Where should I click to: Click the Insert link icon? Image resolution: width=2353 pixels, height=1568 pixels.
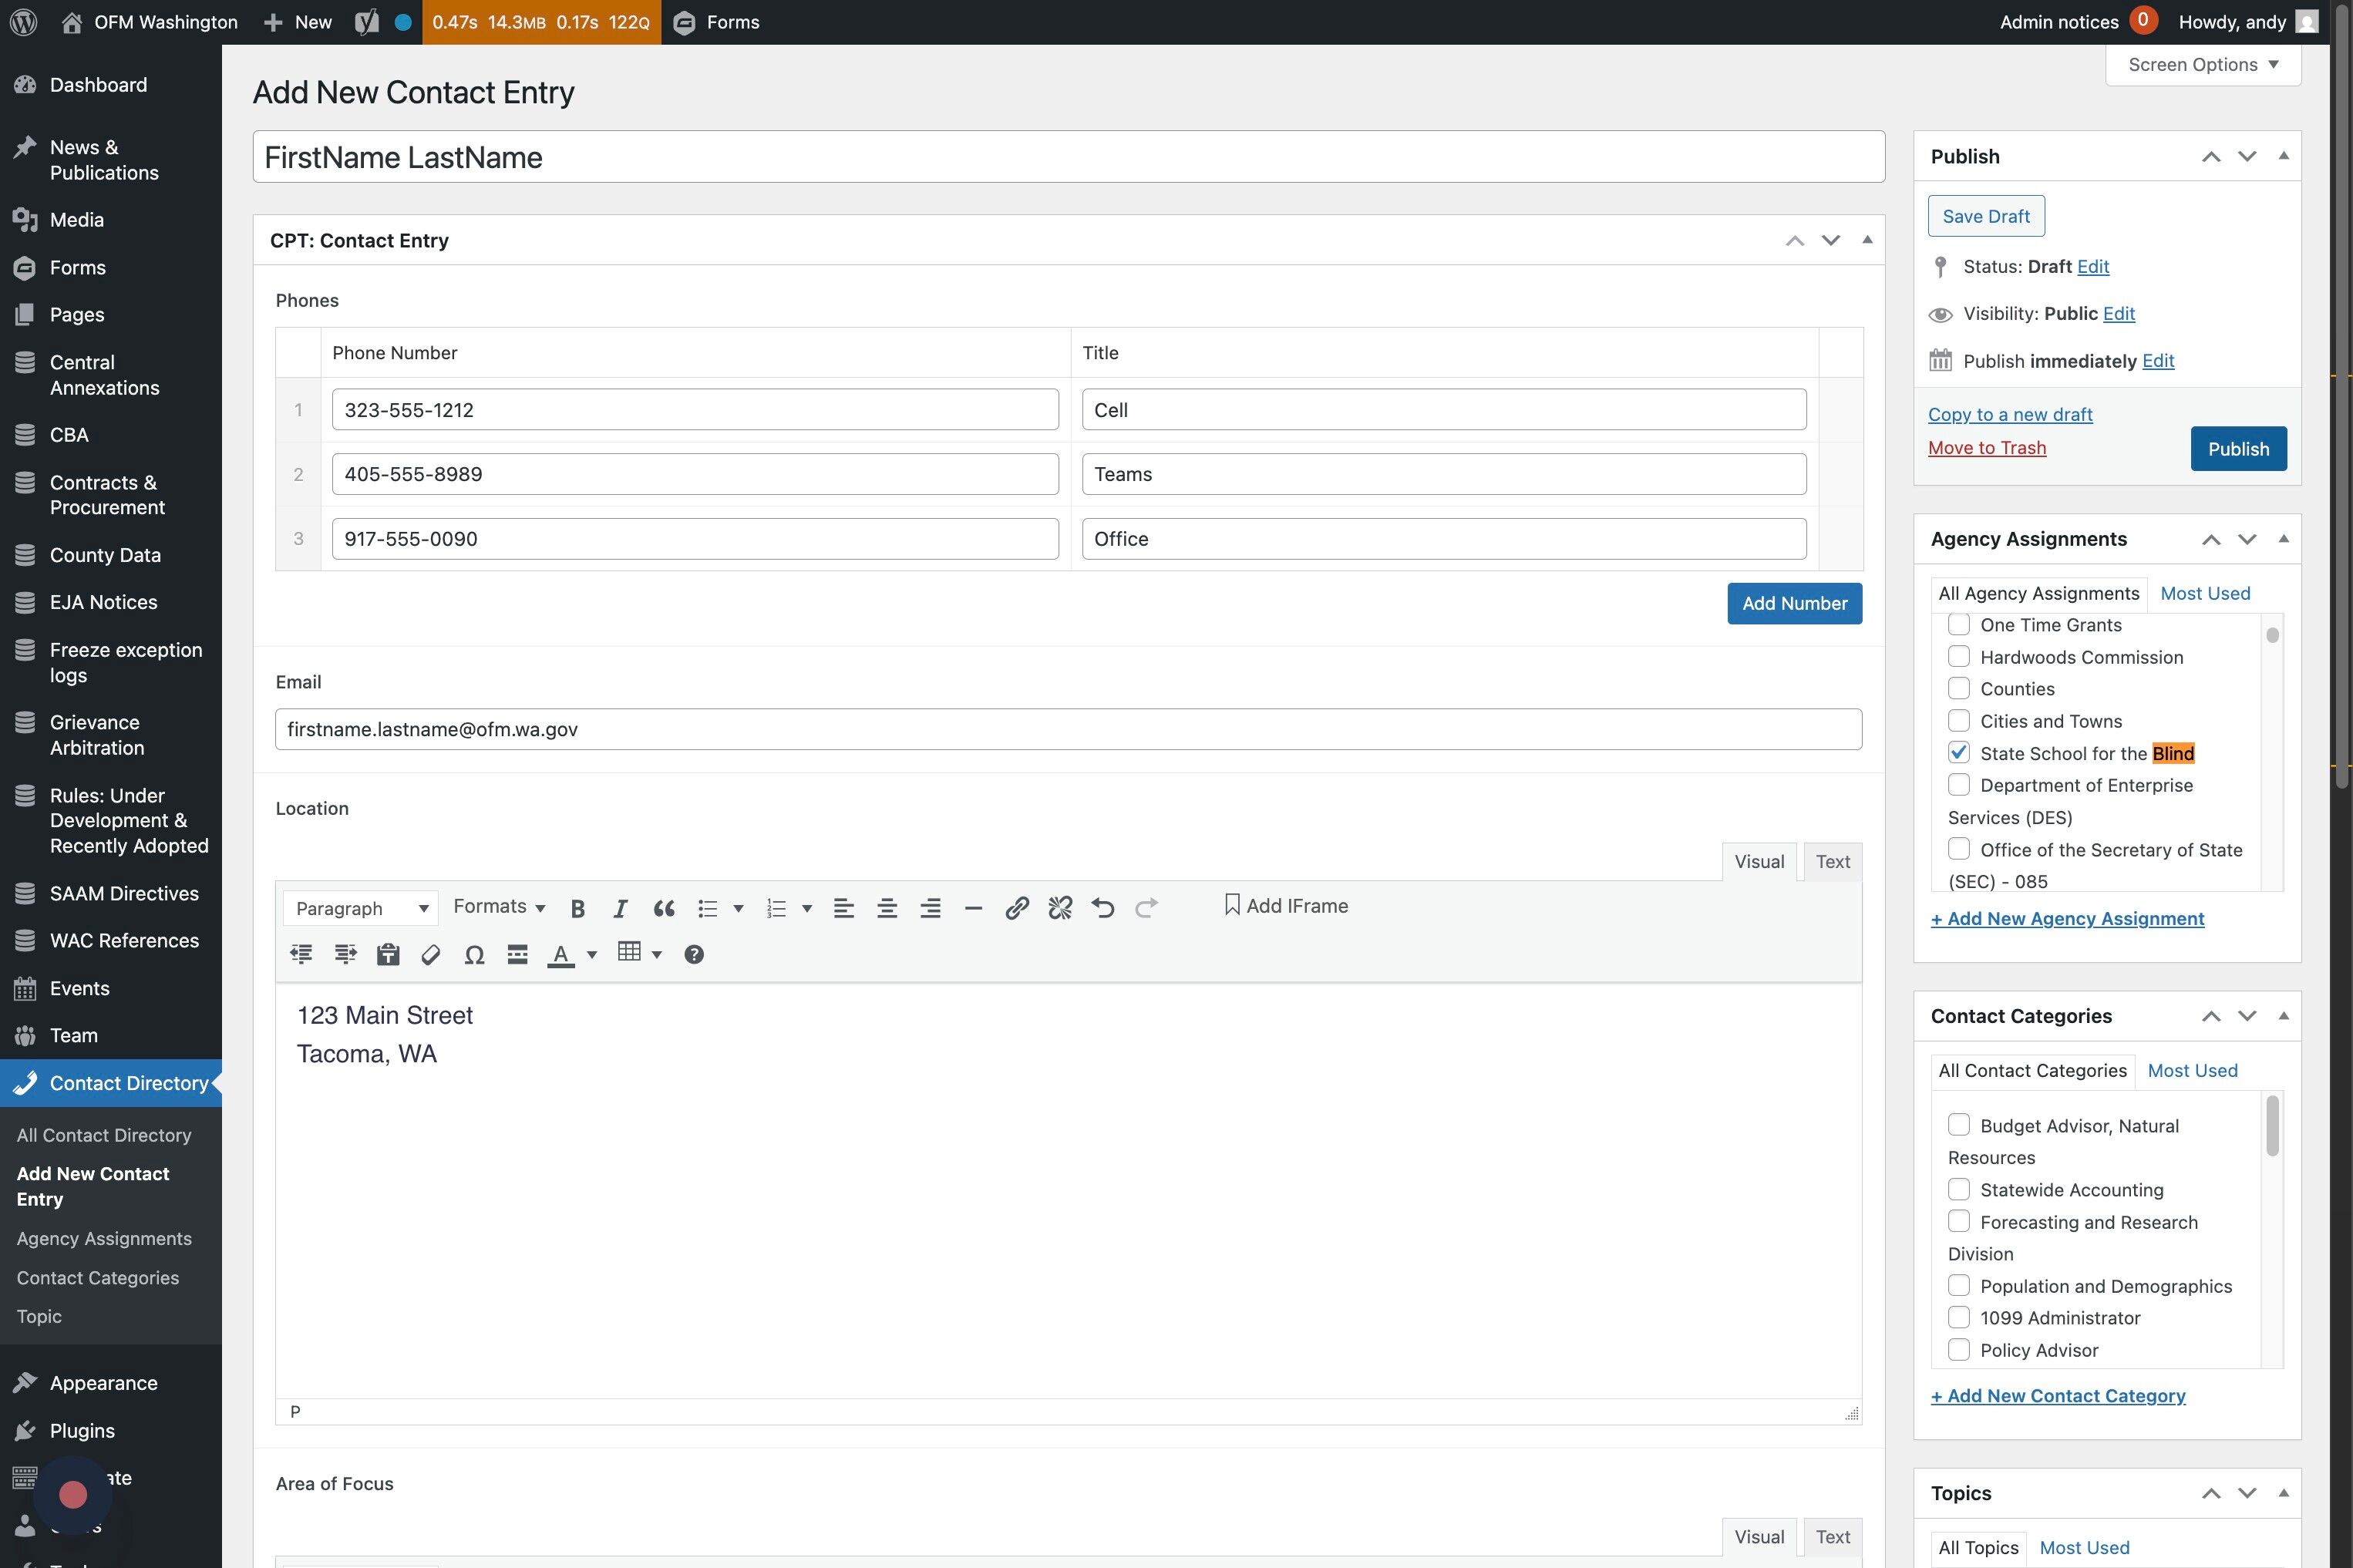[x=1016, y=908]
